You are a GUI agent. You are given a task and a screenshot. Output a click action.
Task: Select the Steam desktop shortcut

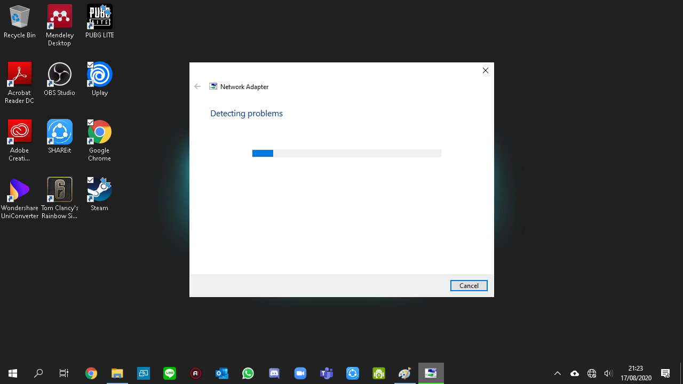100,195
